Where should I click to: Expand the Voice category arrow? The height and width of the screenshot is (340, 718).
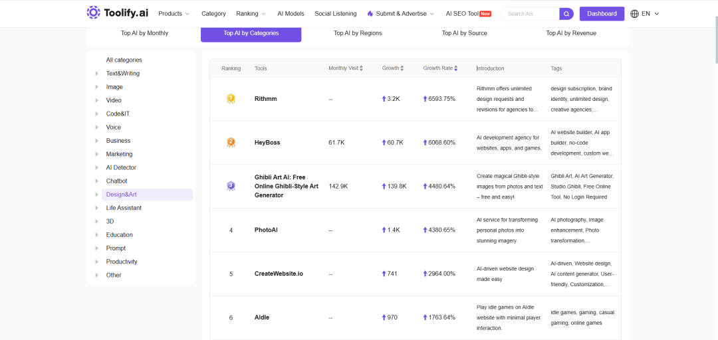tap(96, 127)
